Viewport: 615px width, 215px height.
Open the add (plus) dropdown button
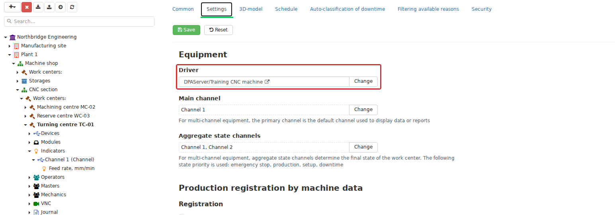(12, 7)
